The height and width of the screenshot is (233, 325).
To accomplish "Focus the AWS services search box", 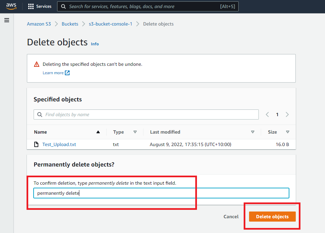I will (148, 6).
